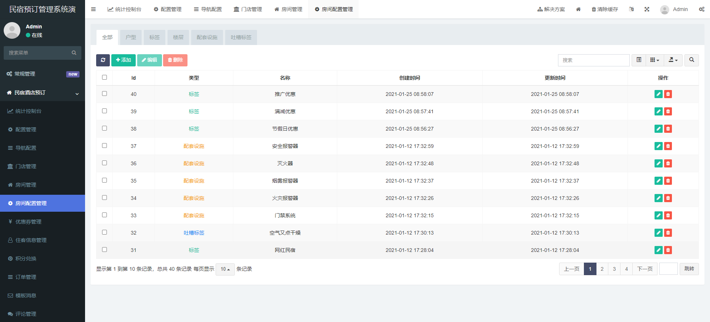Click the 添加 add button
Viewport: 710px width, 322px height.
(124, 60)
